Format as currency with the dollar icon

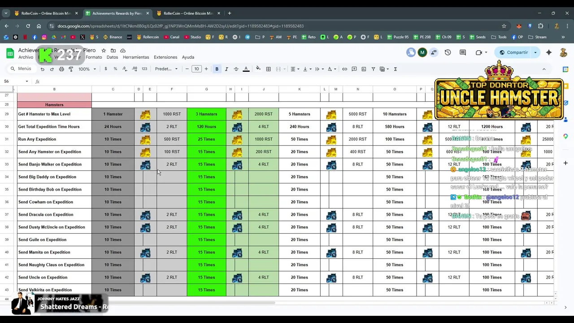click(x=106, y=69)
